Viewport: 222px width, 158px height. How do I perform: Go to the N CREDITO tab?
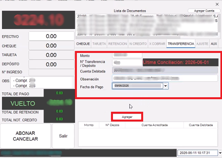point(138,44)
